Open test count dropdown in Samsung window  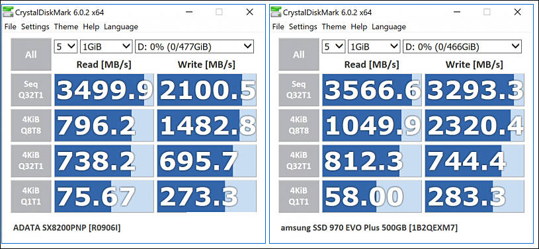click(x=333, y=46)
